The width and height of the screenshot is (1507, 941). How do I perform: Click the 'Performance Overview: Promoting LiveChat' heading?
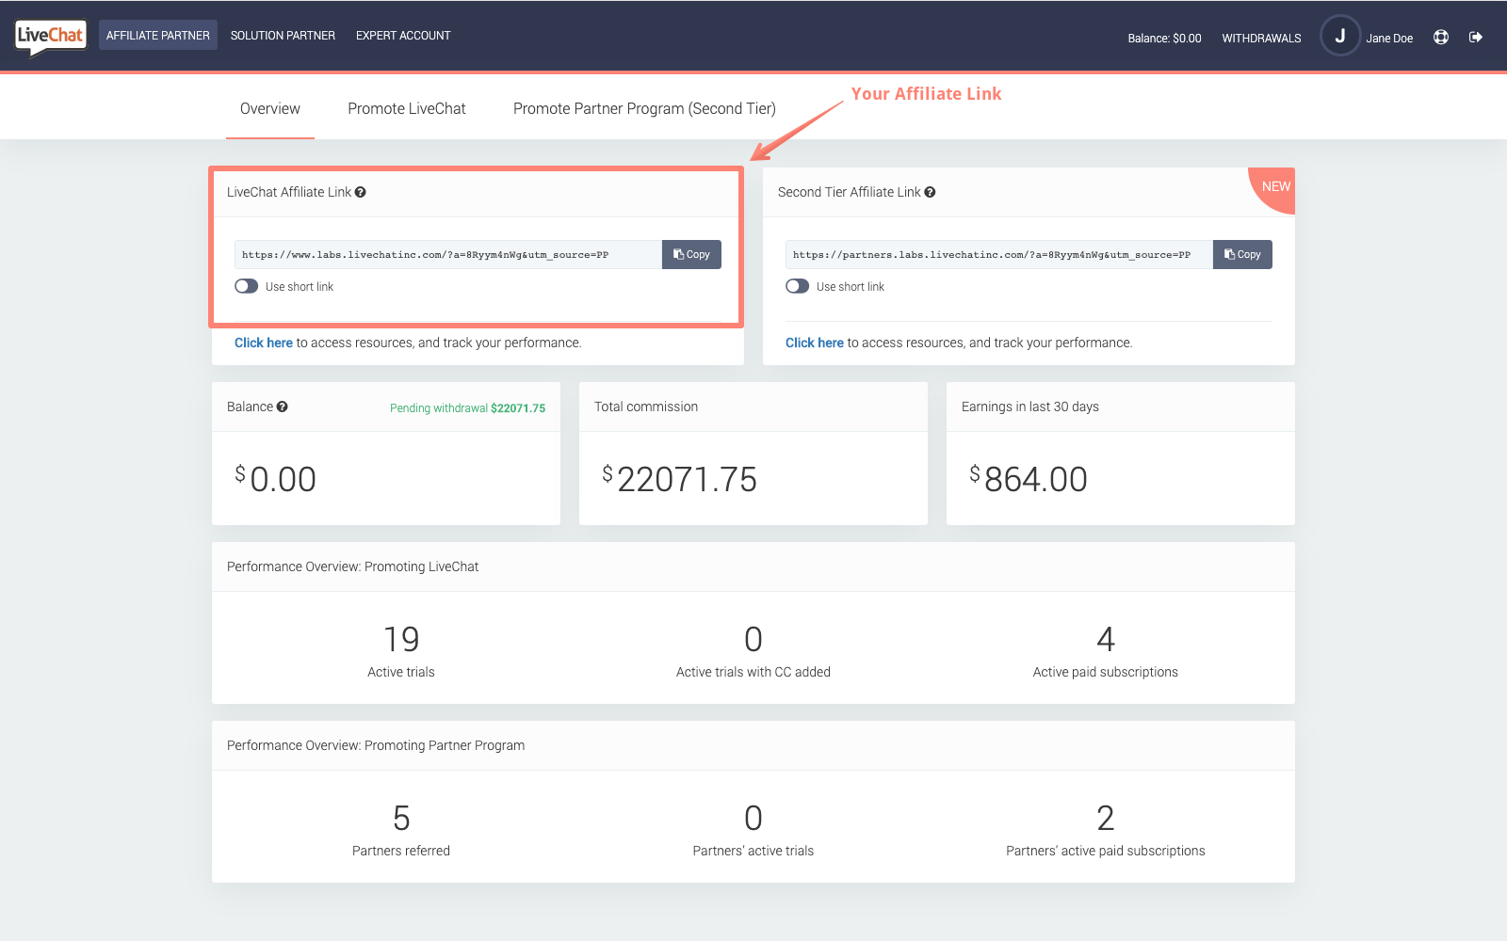[352, 566]
